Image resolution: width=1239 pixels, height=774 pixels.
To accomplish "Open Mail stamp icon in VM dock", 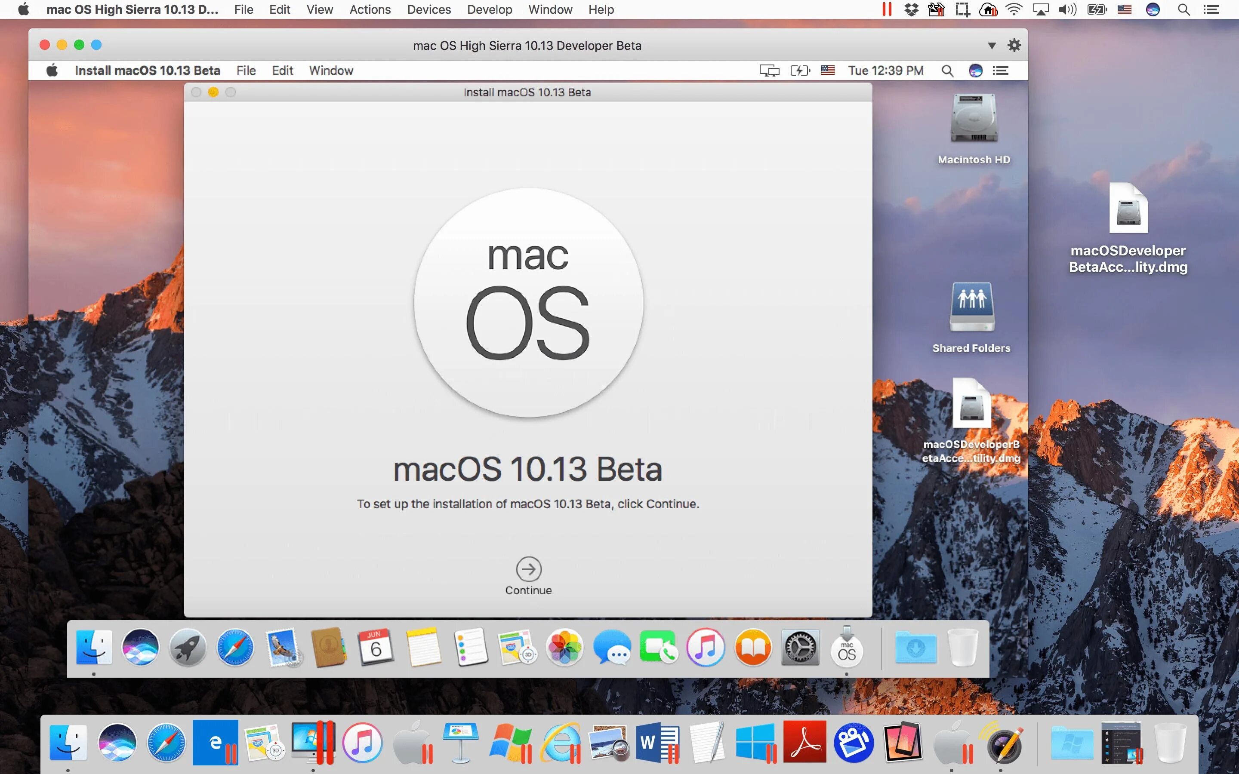I will pos(283,647).
